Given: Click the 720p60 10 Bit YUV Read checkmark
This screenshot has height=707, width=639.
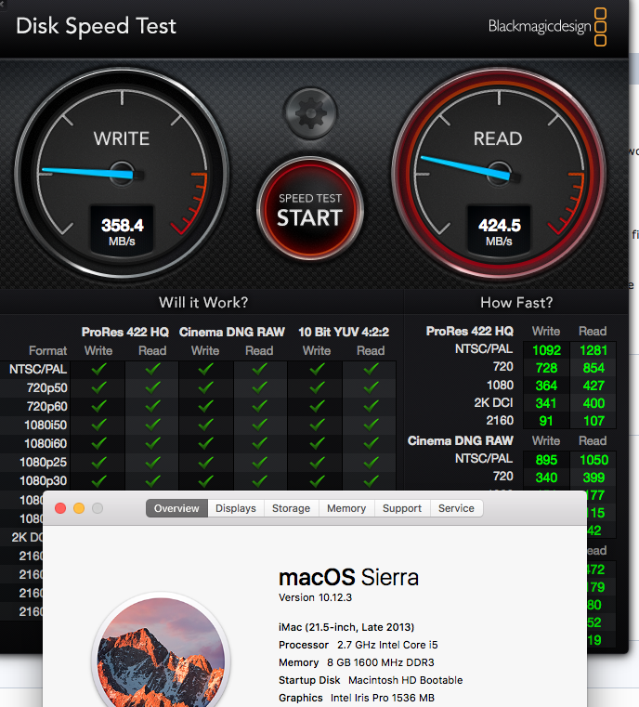Looking at the screenshot, I should (371, 406).
